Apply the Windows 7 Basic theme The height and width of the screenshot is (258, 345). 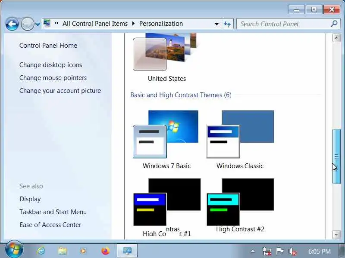pyautogui.click(x=166, y=134)
